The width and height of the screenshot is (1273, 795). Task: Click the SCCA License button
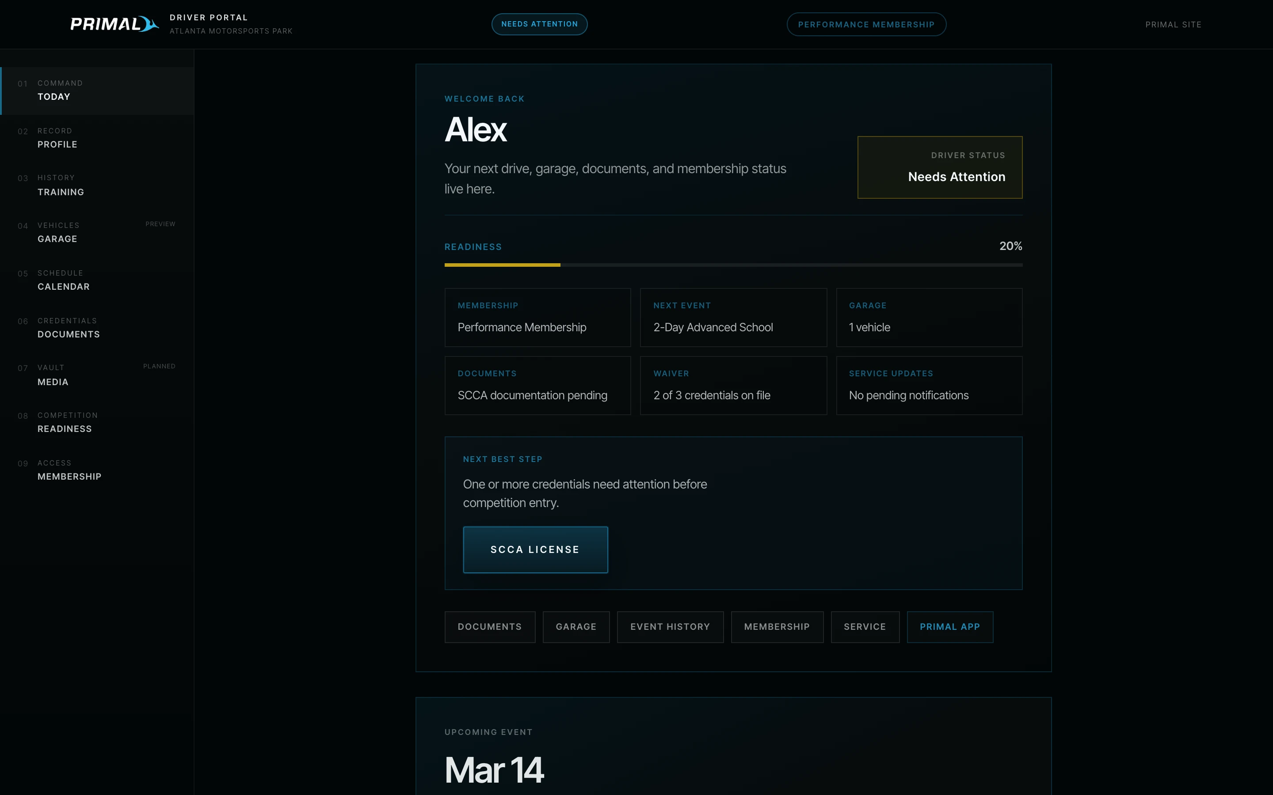(x=536, y=549)
